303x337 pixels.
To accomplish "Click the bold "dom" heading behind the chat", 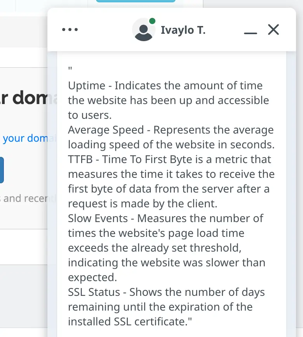I will [30, 98].
